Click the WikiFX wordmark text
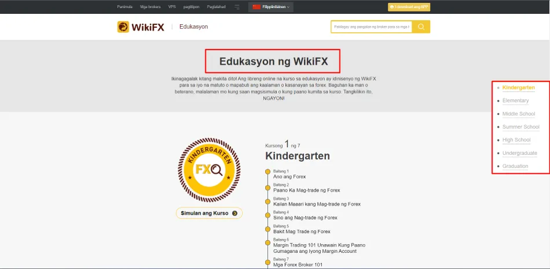The width and height of the screenshot is (550, 269). (148, 27)
